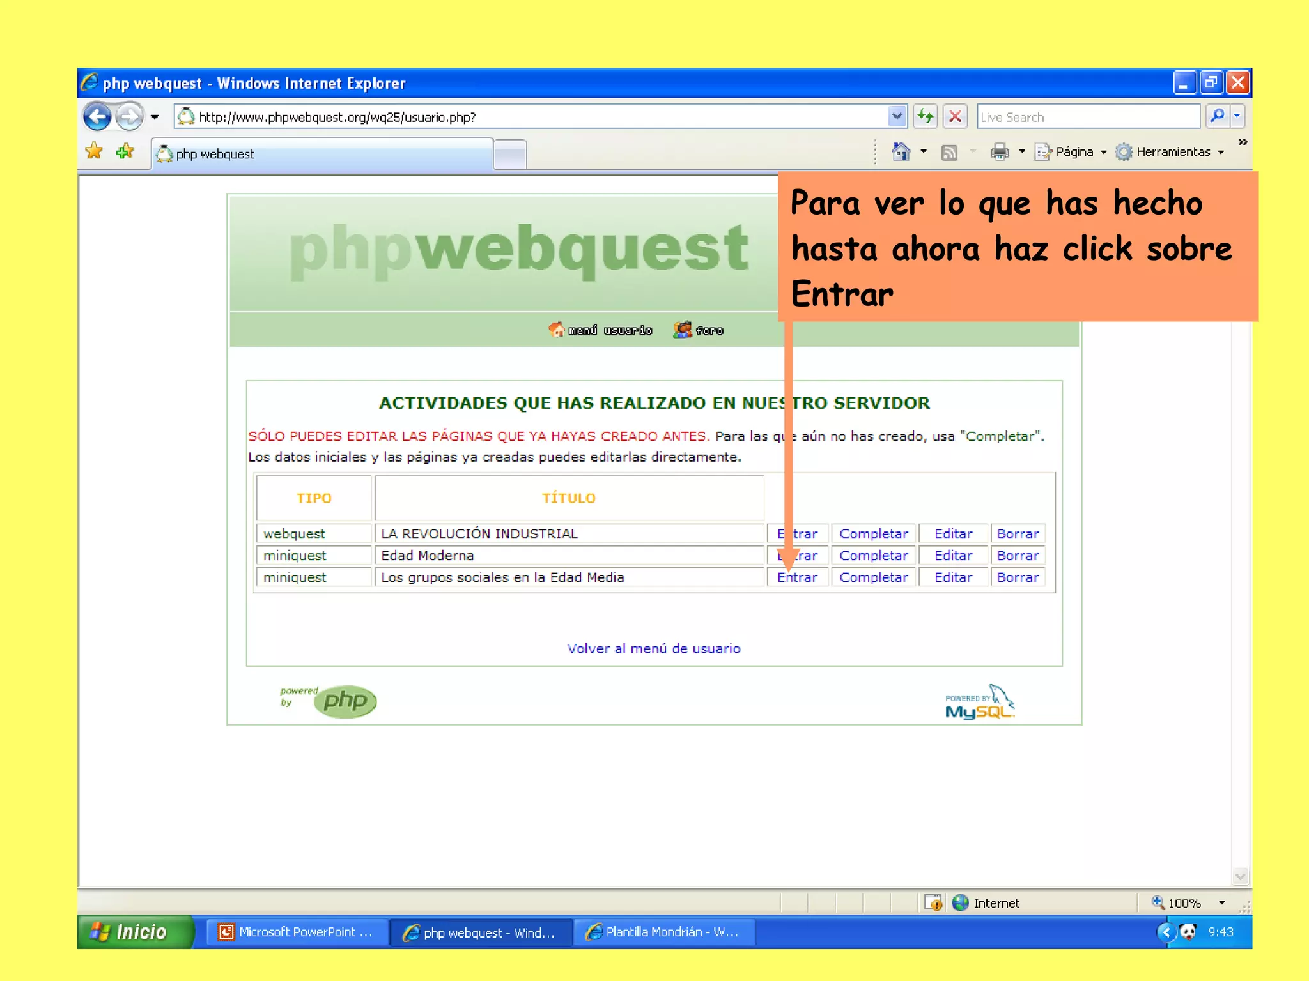Click Completar for LA REVOLUCIÓN INDUSTRIAL

click(873, 534)
